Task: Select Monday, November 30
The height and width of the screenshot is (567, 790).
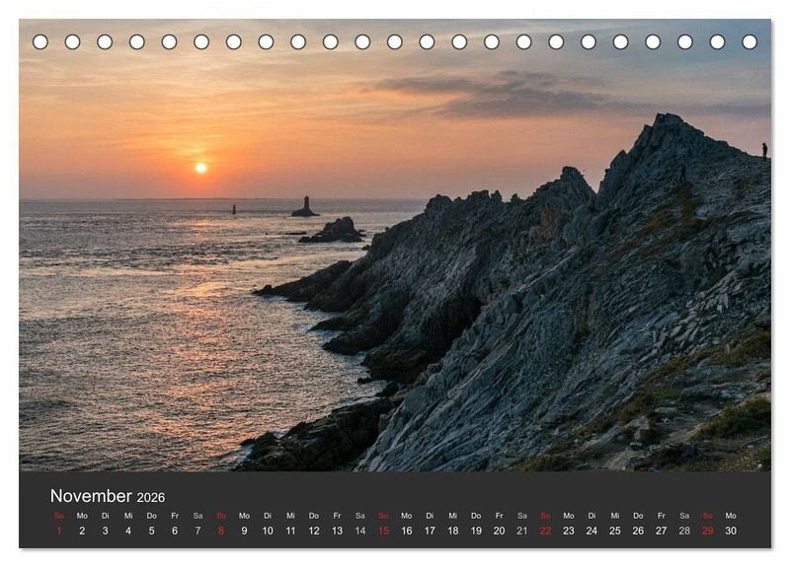Action: tap(731, 531)
